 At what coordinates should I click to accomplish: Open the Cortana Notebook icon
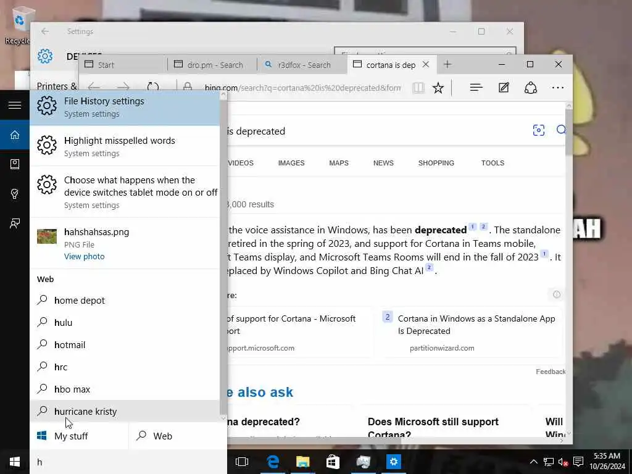(x=15, y=164)
